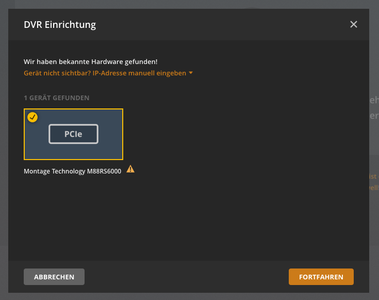This screenshot has height=300, width=379.
Task: Click the '1 GERÄT GEFUNDEN' heading
Action: click(x=57, y=98)
